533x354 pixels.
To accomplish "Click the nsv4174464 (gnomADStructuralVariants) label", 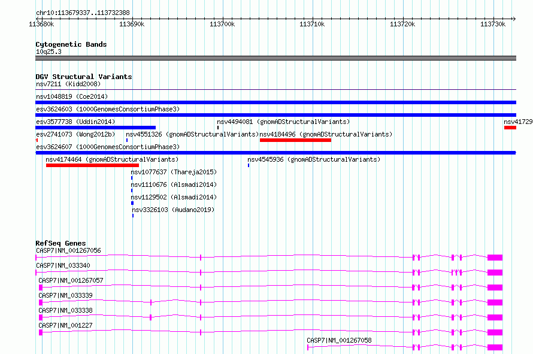I will (x=112, y=159).
